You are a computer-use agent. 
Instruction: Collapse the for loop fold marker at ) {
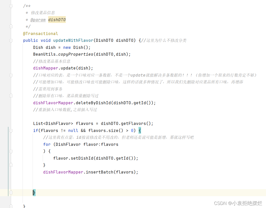(11, 151)
